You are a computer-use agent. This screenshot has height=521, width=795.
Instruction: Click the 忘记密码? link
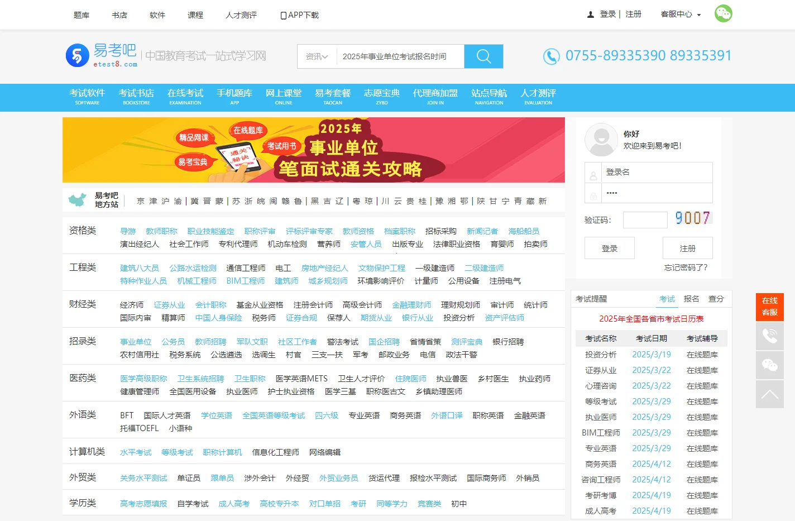pos(686,267)
